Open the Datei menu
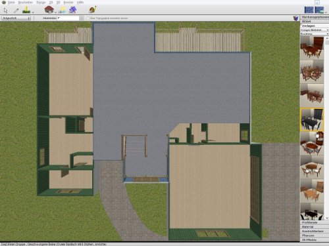The width and height of the screenshot is (329, 246). 11,3
